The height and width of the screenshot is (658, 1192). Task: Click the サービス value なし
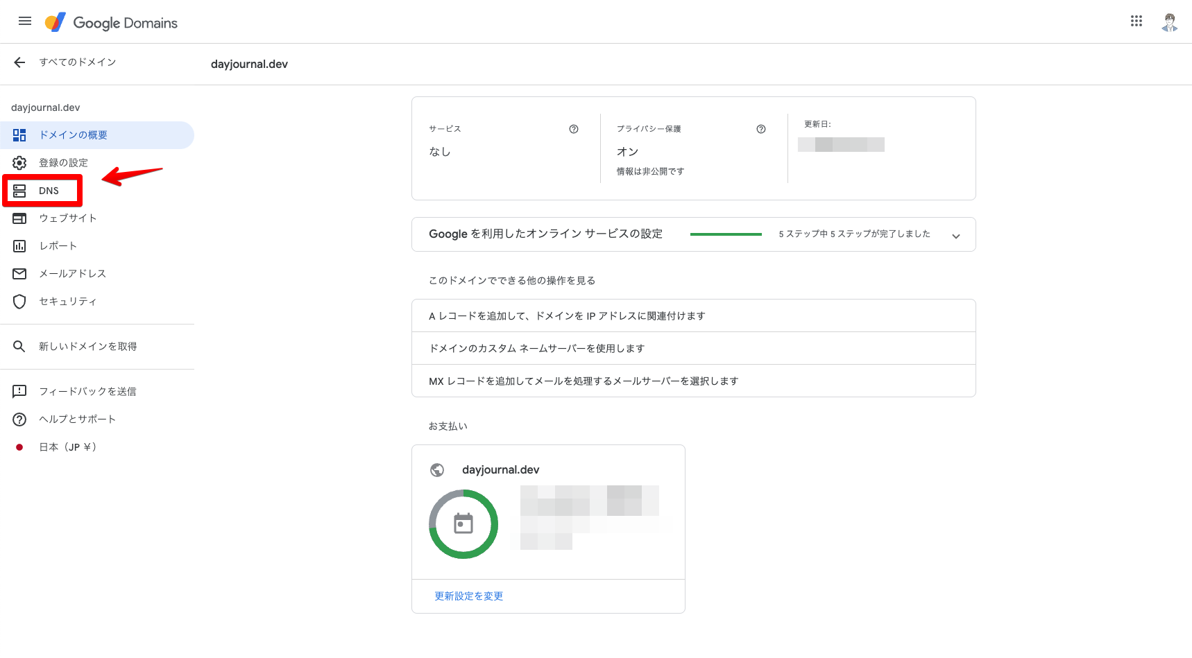coord(440,152)
